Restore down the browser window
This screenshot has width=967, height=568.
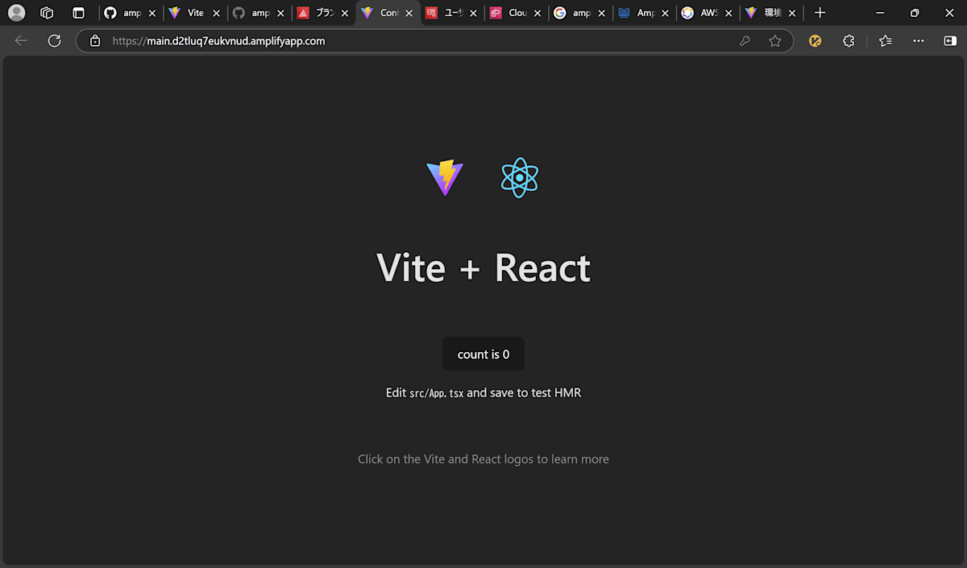pyautogui.click(x=915, y=13)
